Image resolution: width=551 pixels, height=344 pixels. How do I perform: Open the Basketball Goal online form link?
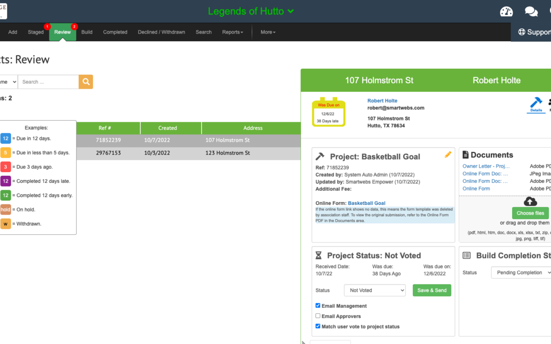point(366,203)
